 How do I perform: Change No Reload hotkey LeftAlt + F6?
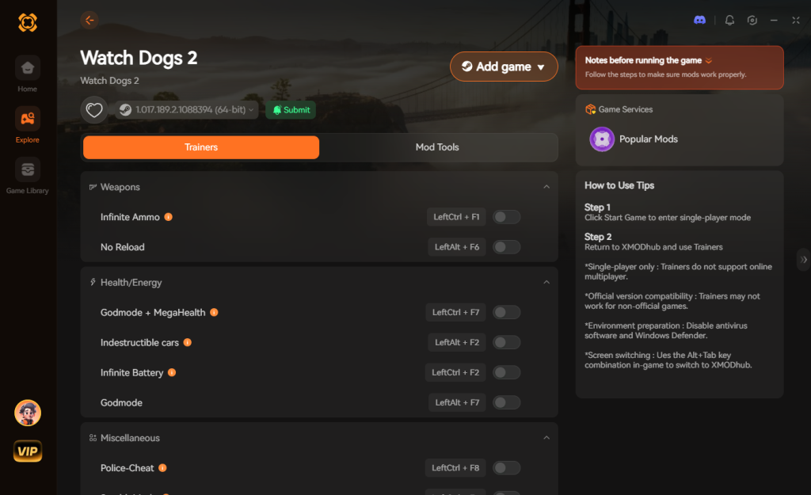coord(456,247)
